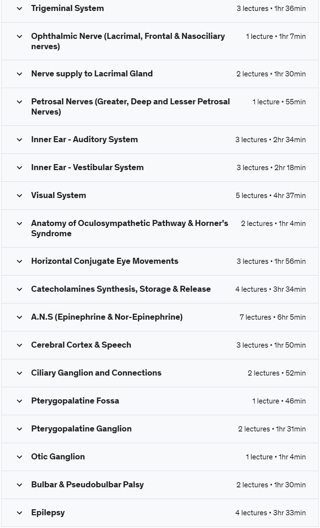Select the Ophthalmic Nerve (Lacrimal, Frontal & Nasociliary) title
This screenshot has width=320, height=528.
click(x=128, y=41)
